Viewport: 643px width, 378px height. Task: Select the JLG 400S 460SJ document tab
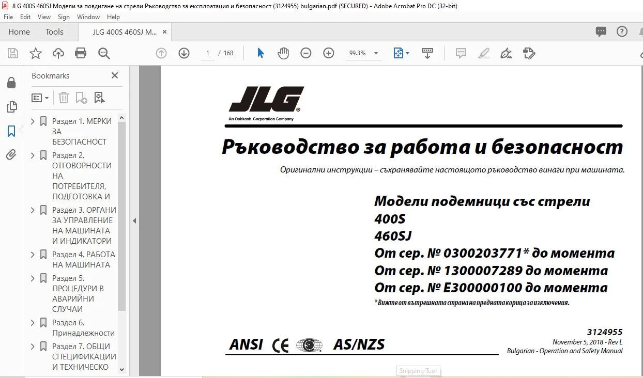(x=125, y=31)
